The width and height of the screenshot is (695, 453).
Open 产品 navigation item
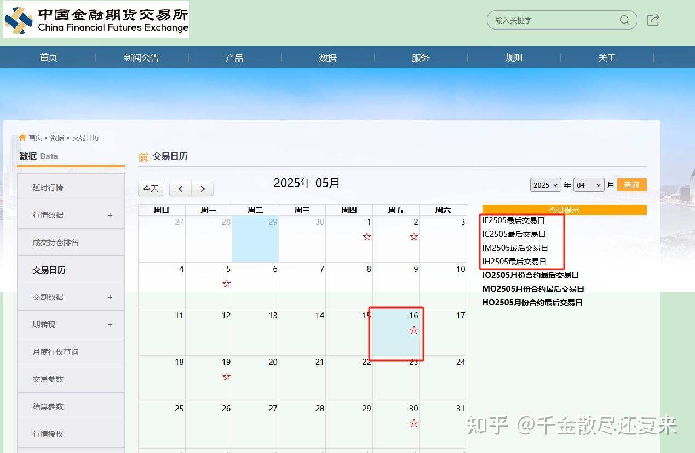pos(234,57)
